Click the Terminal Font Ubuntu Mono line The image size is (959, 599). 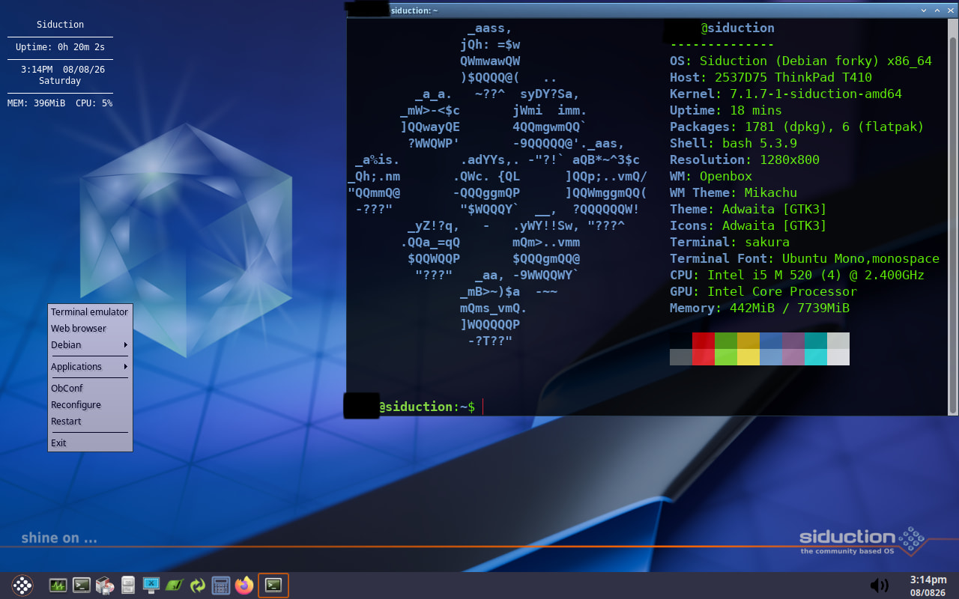[x=805, y=259]
